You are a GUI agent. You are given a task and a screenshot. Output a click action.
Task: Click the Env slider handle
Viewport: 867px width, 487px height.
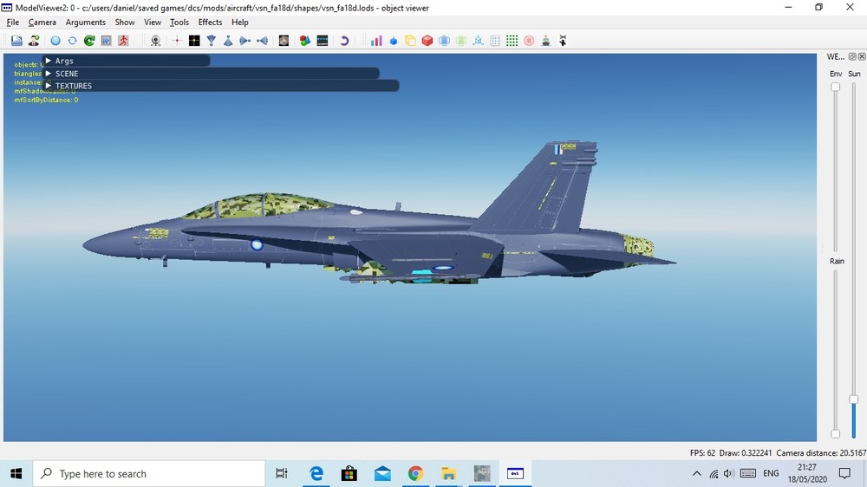pos(836,87)
